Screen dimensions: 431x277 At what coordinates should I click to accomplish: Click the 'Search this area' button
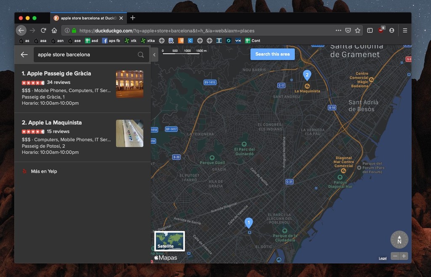pos(272,54)
